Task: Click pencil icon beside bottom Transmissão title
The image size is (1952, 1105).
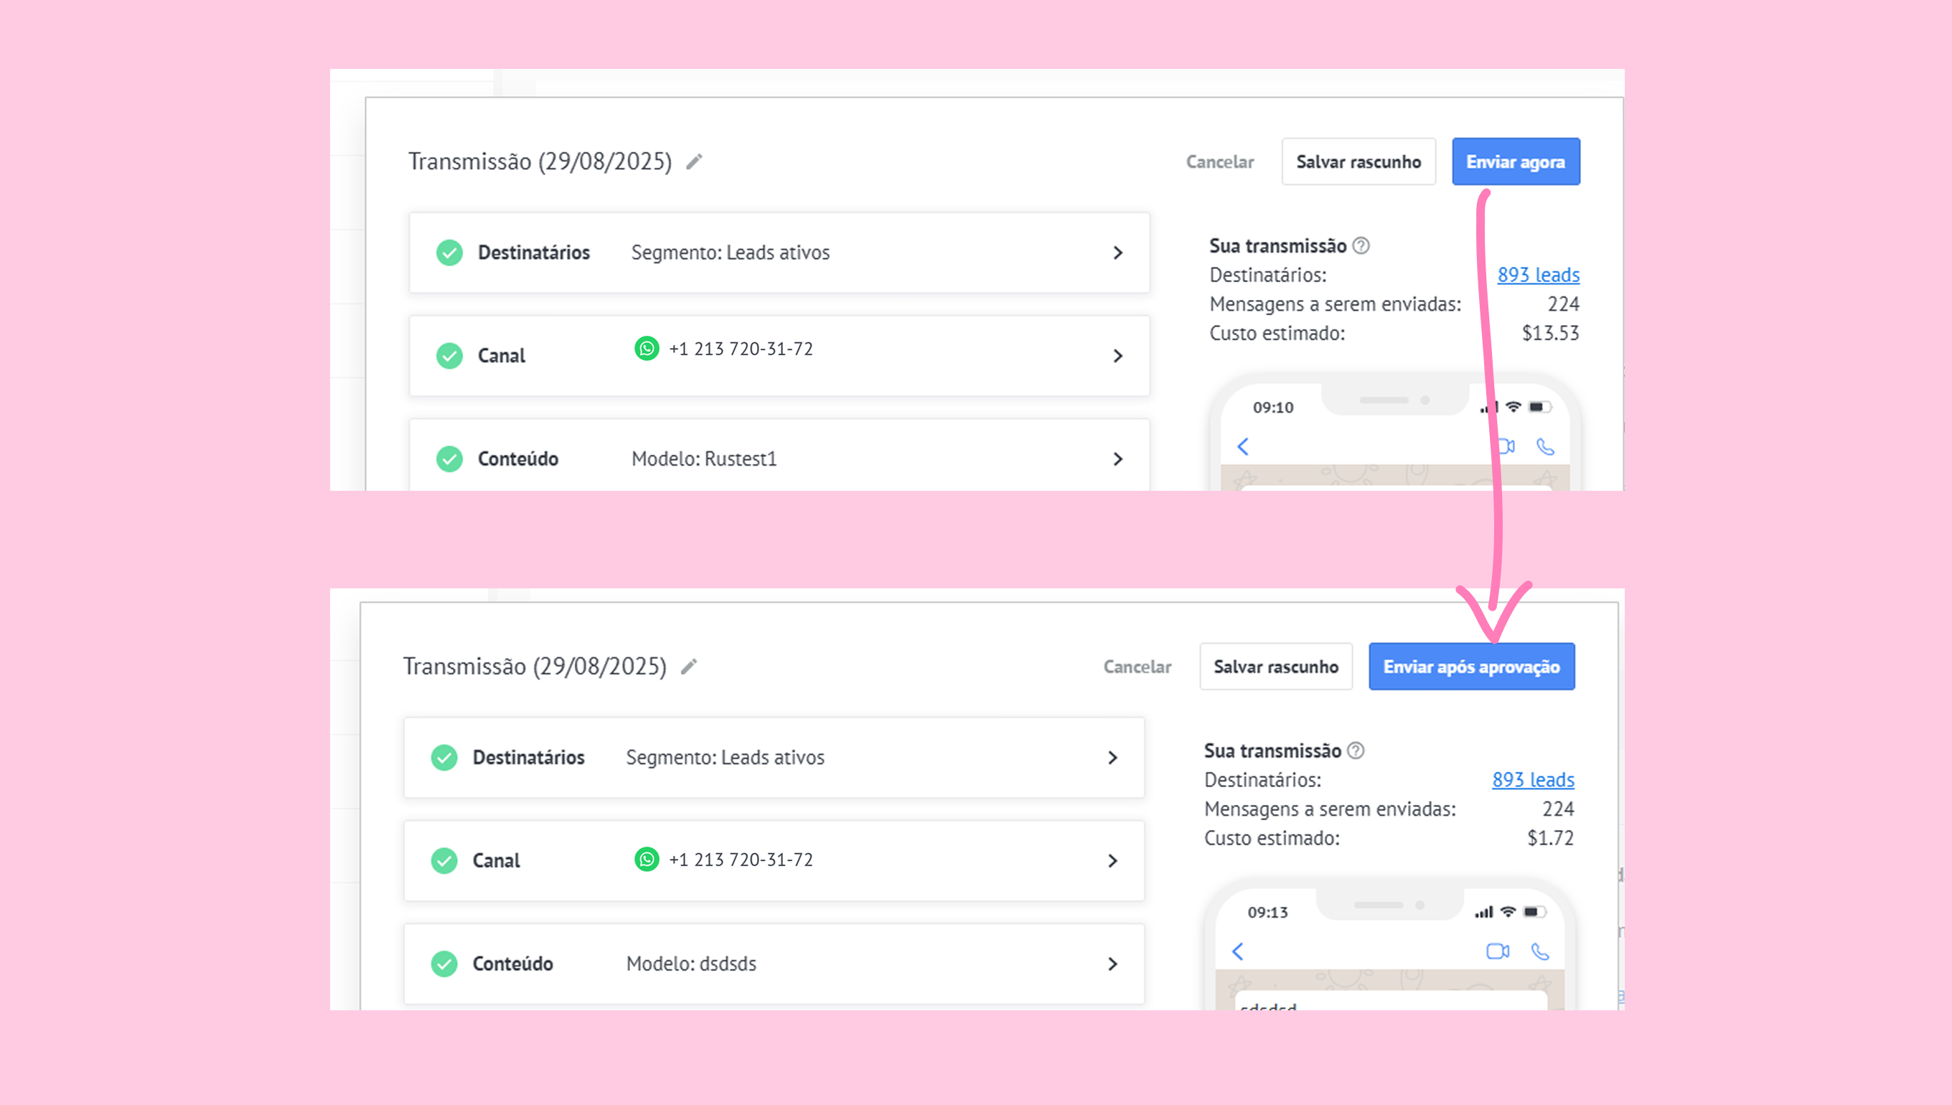Action: coord(688,667)
